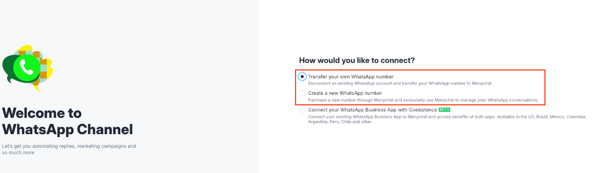599x173 pixels.
Task: Click the "WhatsApp Channel" heading line
Action: (67, 129)
